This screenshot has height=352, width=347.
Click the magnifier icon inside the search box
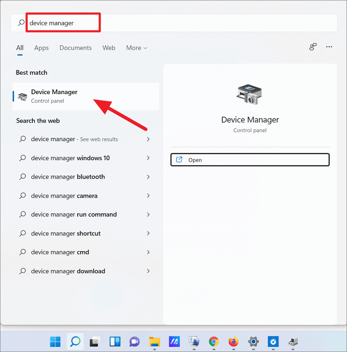(21, 22)
